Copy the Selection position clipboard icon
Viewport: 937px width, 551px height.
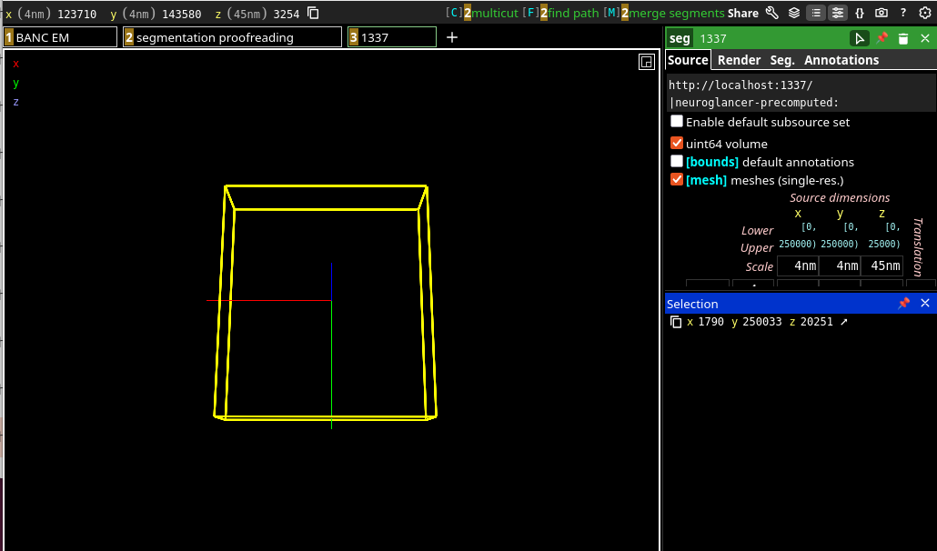tap(676, 323)
